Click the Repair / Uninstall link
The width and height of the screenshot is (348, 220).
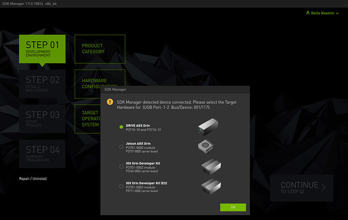click(33, 179)
